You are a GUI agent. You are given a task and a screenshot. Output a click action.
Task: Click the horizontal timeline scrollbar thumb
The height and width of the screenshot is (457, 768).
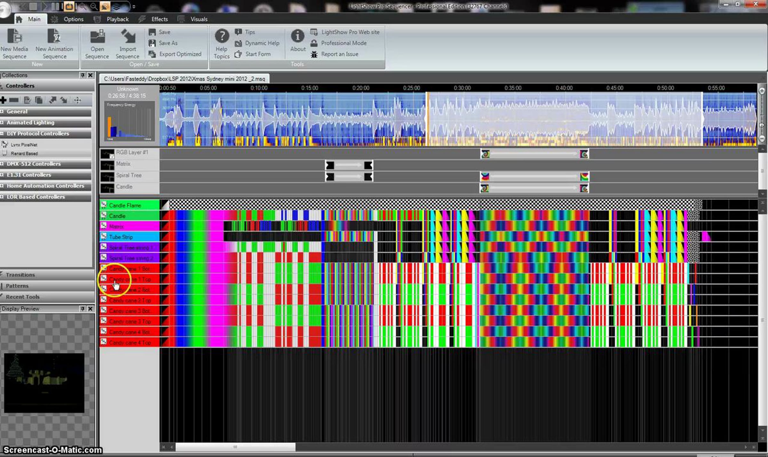[x=235, y=447]
